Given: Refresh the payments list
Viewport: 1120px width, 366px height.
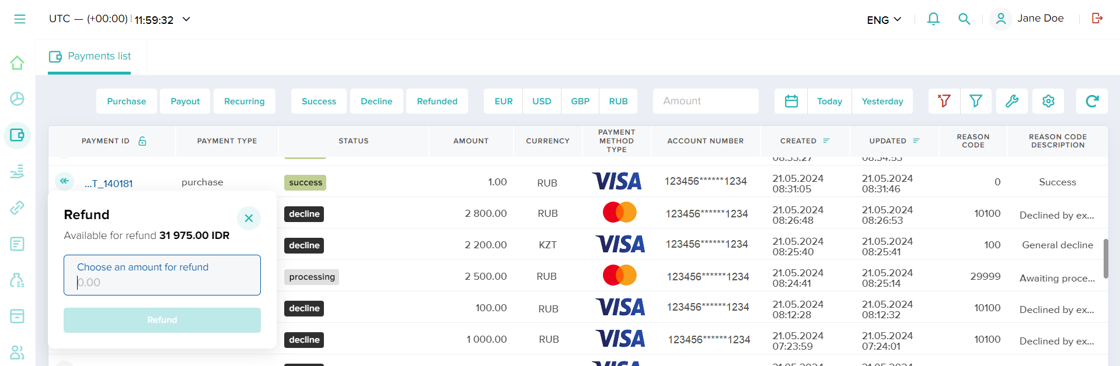Looking at the screenshot, I should 1092,101.
